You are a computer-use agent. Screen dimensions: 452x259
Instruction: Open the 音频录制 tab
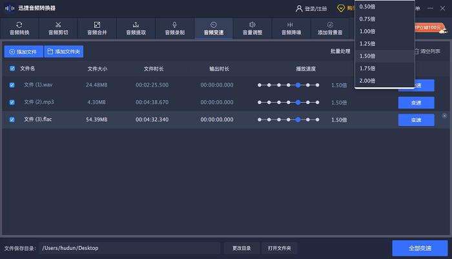click(x=175, y=28)
